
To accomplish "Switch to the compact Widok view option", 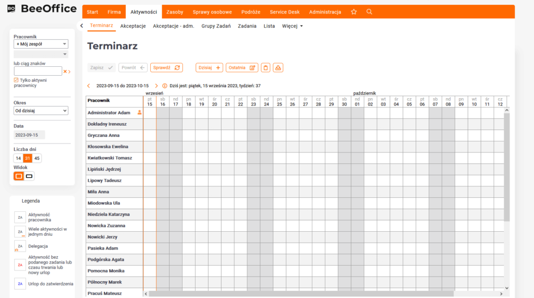I will click(29, 176).
